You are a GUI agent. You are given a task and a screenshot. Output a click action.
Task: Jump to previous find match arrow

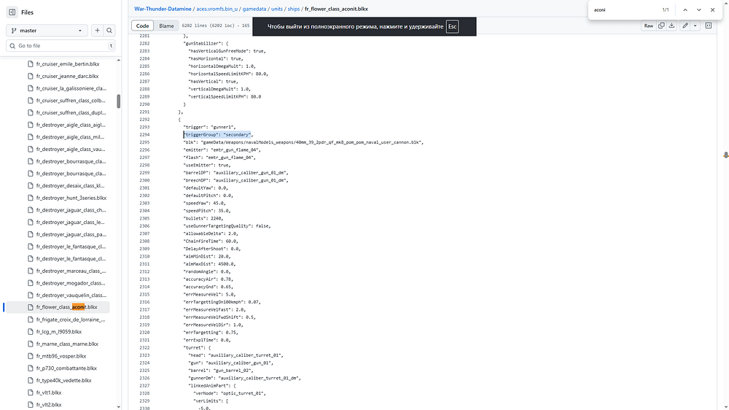pos(685,9)
